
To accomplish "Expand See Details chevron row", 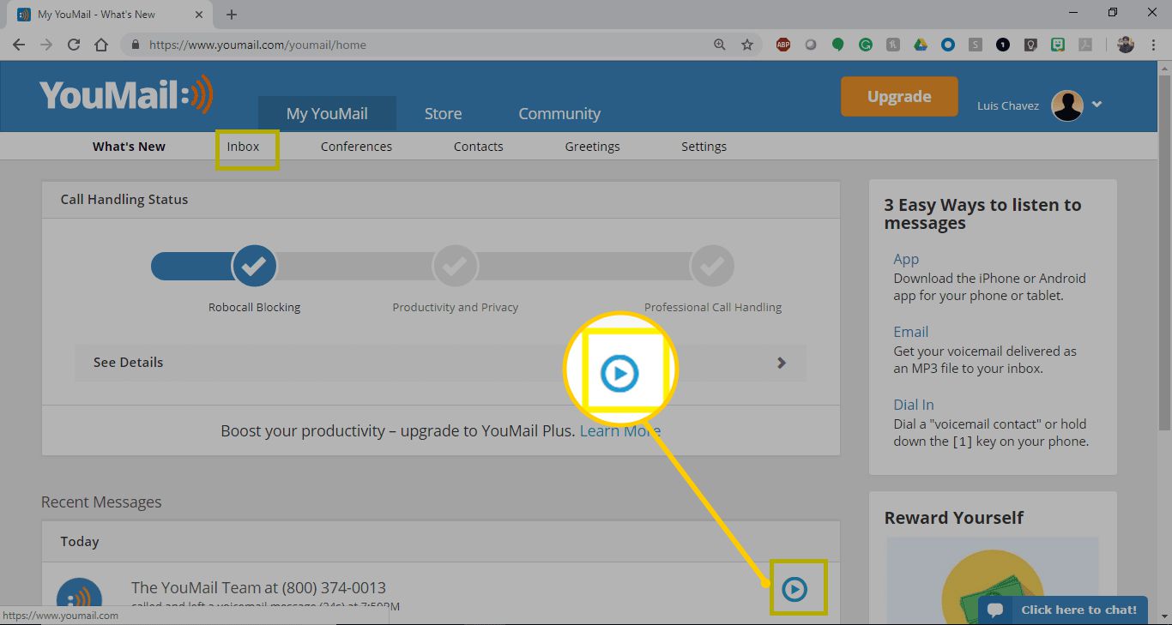I will click(440, 363).
